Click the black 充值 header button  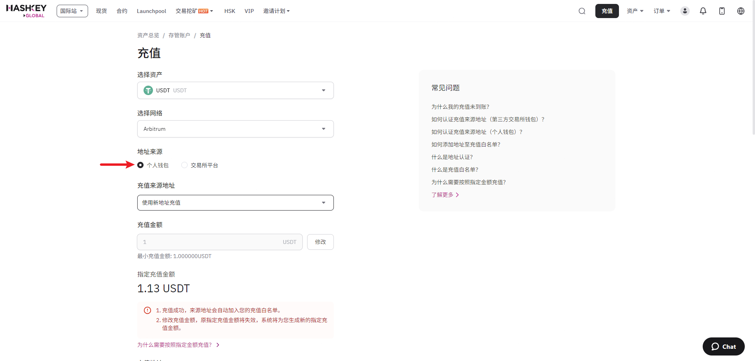[x=607, y=11]
